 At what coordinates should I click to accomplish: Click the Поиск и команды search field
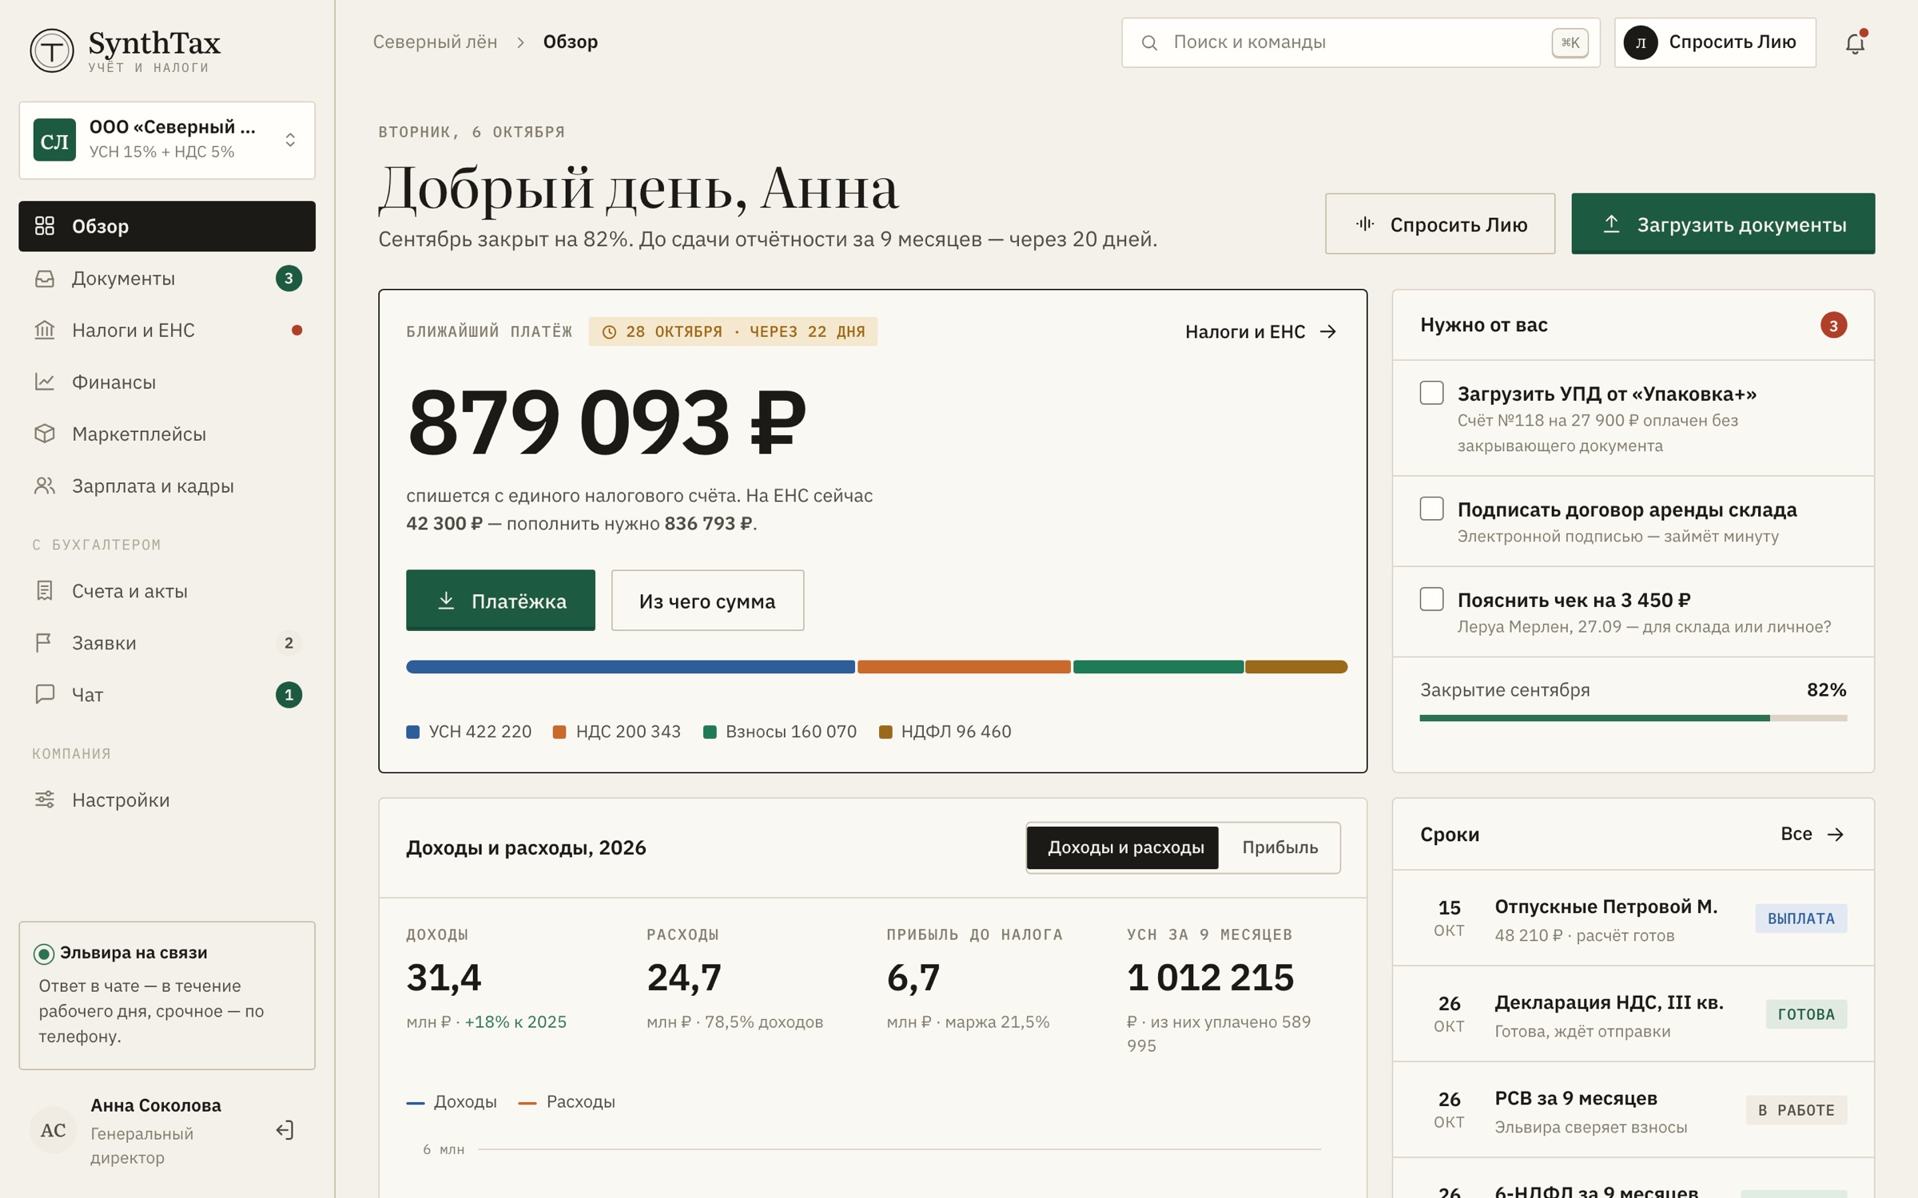coord(1360,42)
